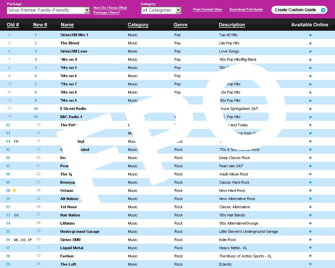Click the 'How Do I Know What Package I Have?' link

110,10
